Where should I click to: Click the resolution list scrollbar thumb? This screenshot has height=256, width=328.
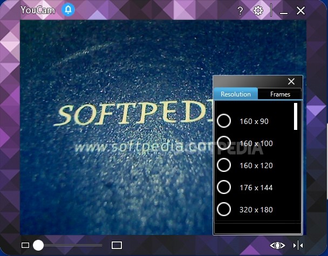click(296, 116)
